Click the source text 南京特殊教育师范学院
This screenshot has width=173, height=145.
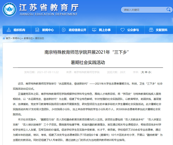[x=87, y=72]
